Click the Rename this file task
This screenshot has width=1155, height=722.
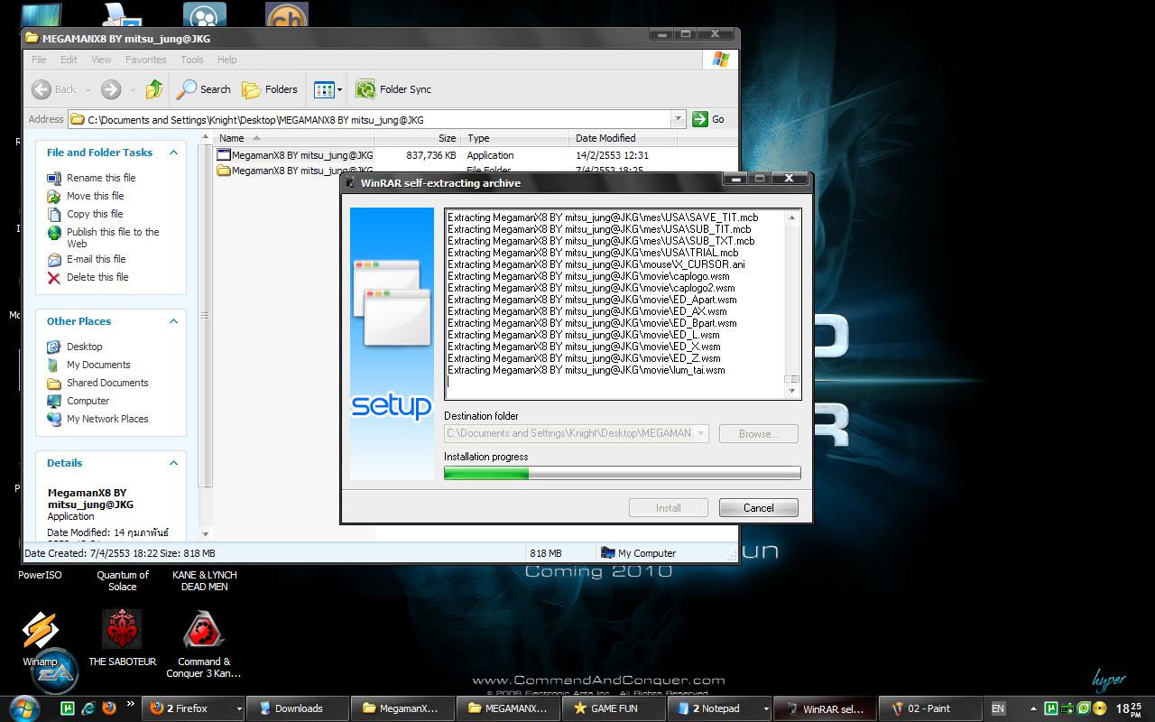[x=101, y=178]
